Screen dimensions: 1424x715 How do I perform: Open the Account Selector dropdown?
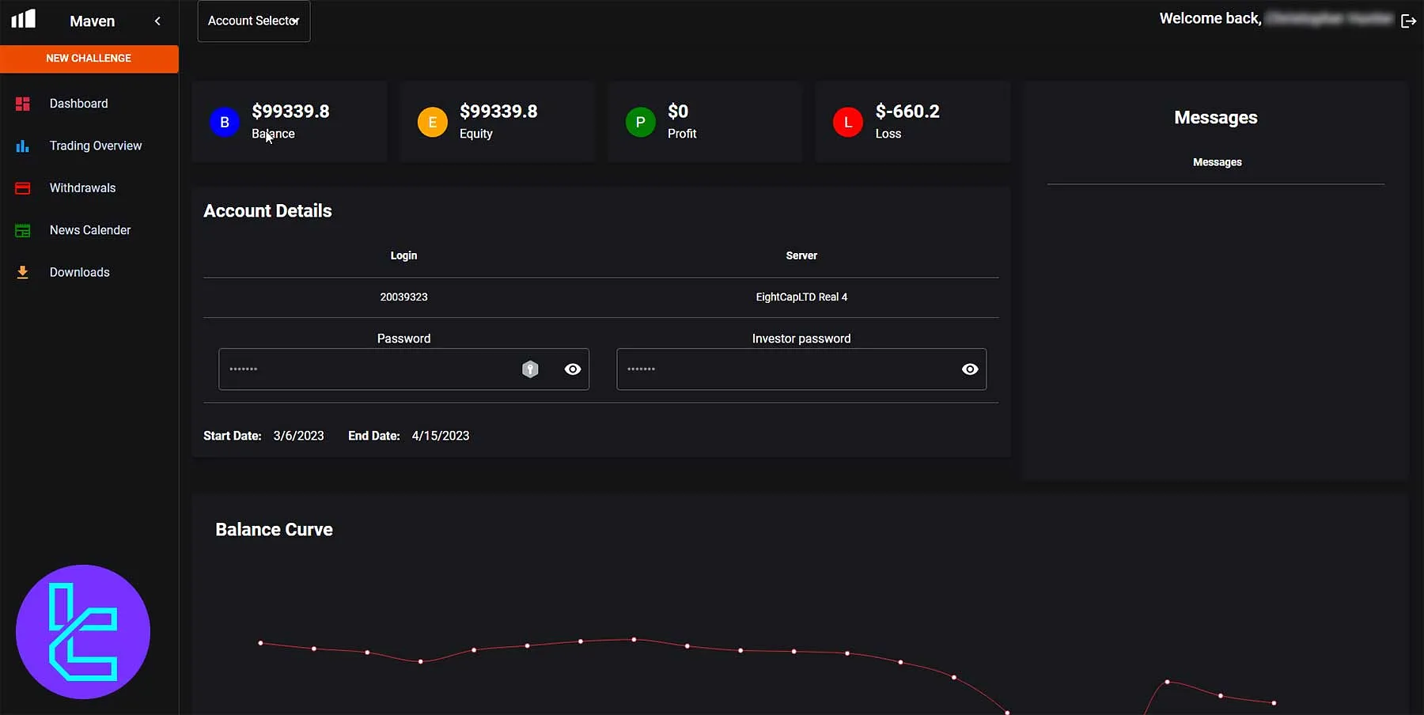coord(253,21)
